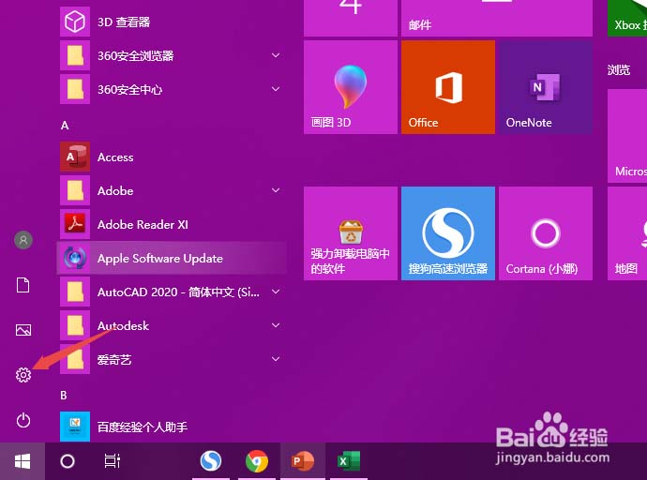Open the 画图 3D tile

pyautogui.click(x=351, y=87)
